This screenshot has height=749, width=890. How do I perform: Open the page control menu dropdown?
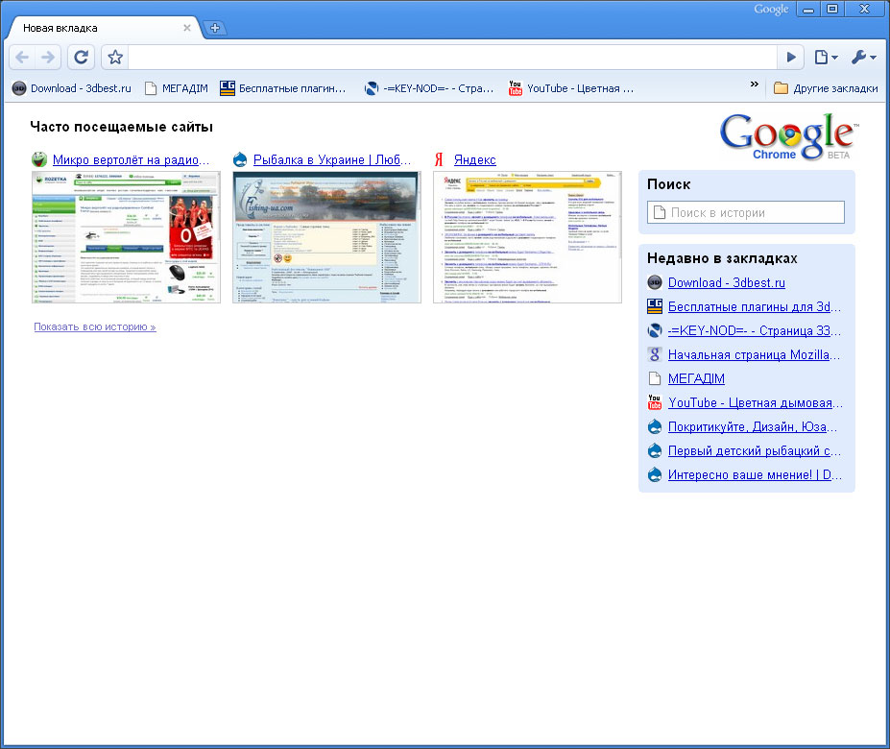[x=825, y=58]
